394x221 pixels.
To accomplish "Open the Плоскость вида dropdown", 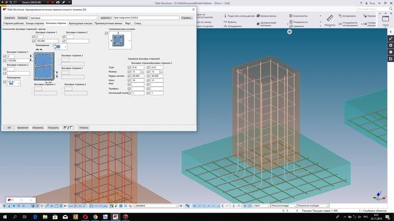I will coord(283,206).
